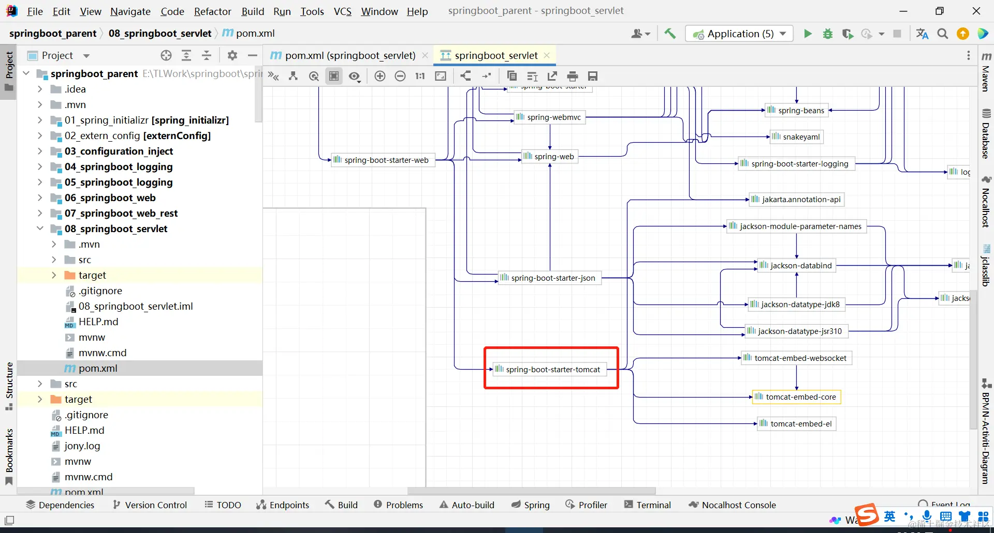The width and height of the screenshot is (994, 533).
Task: Collapse the 08_springboot_servlet module folder
Action: click(40, 229)
